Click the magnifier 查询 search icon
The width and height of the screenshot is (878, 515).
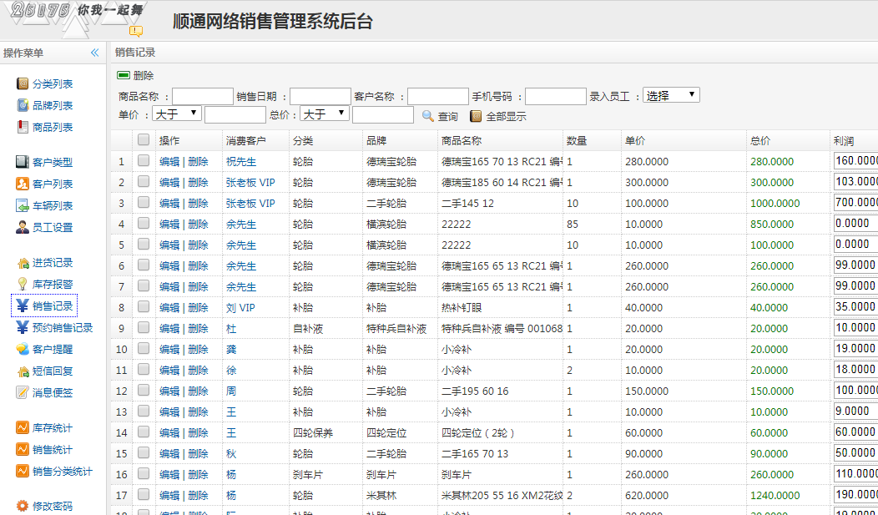[428, 116]
